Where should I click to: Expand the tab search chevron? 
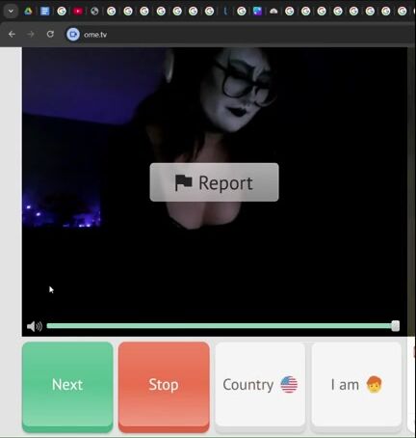click(11, 12)
